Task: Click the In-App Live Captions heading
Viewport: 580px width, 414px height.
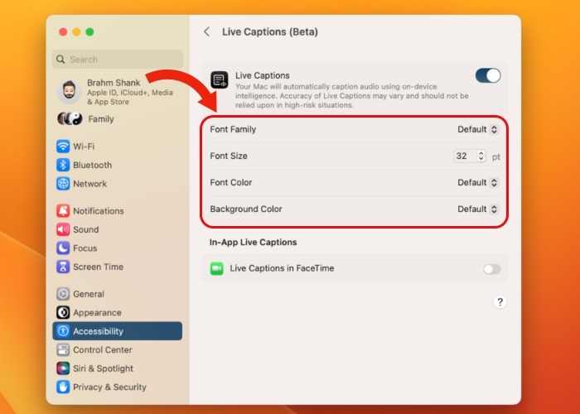Action: pos(253,242)
